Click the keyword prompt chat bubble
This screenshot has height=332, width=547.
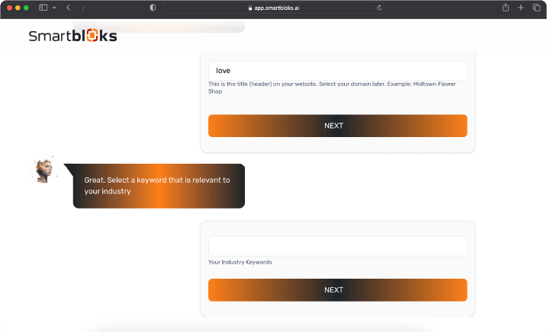tap(159, 186)
